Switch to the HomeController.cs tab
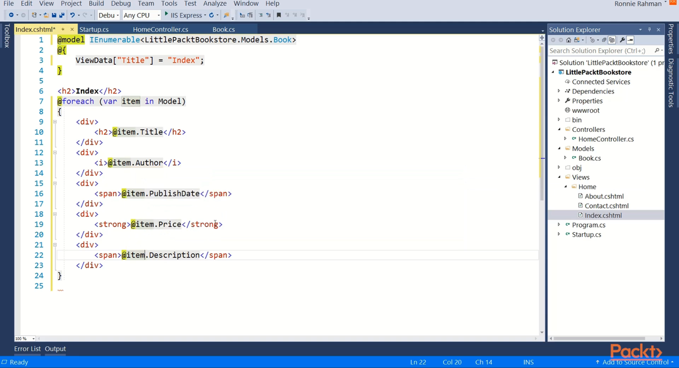Image resolution: width=679 pixels, height=368 pixels. point(161,29)
